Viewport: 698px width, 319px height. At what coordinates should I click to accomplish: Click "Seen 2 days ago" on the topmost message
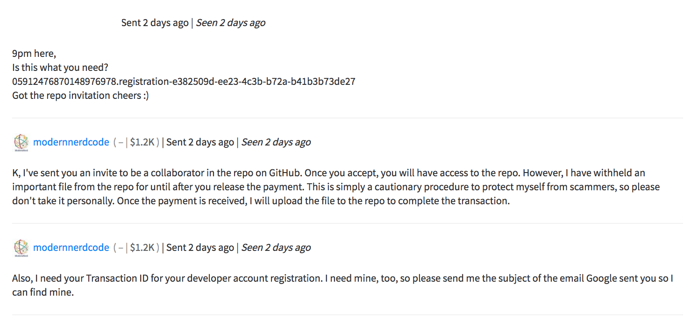pyautogui.click(x=230, y=23)
